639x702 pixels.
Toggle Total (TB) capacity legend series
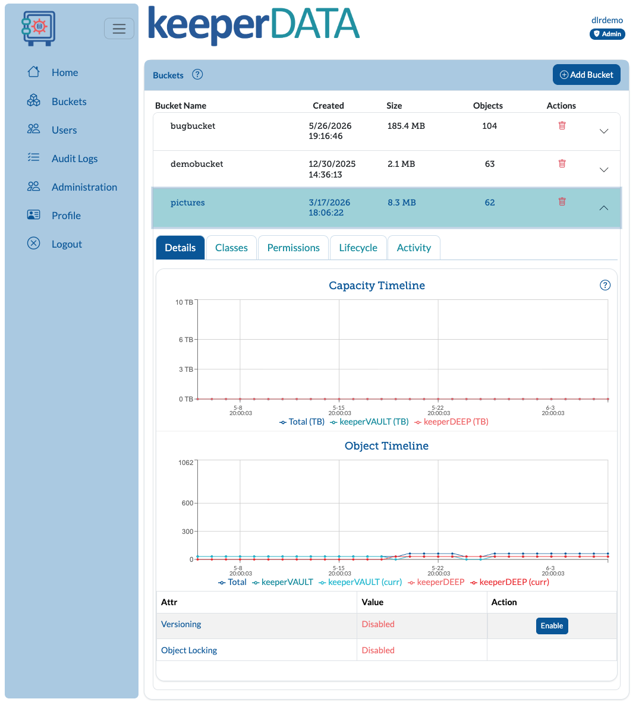pos(301,422)
